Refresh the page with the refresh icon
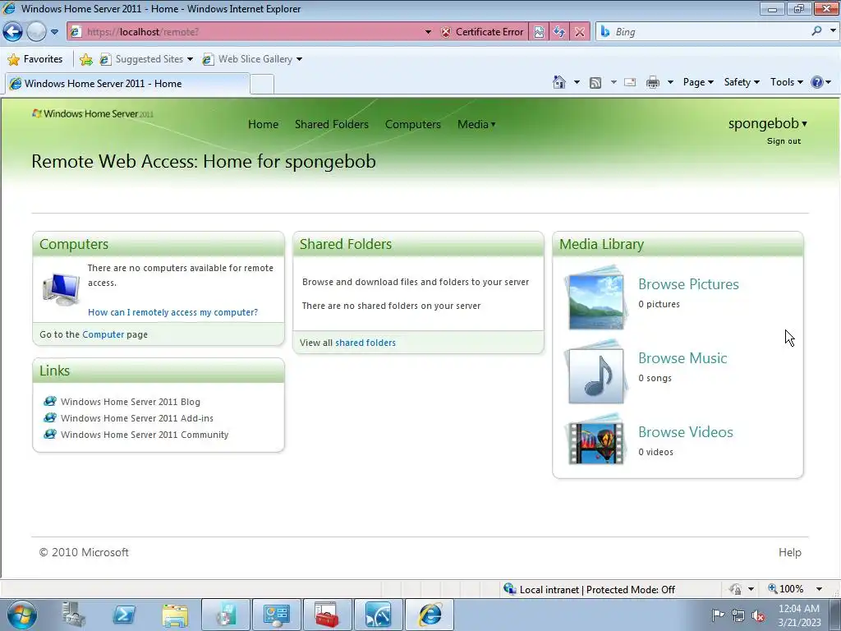Viewport: 841px width, 631px height. pyautogui.click(x=559, y=32)
